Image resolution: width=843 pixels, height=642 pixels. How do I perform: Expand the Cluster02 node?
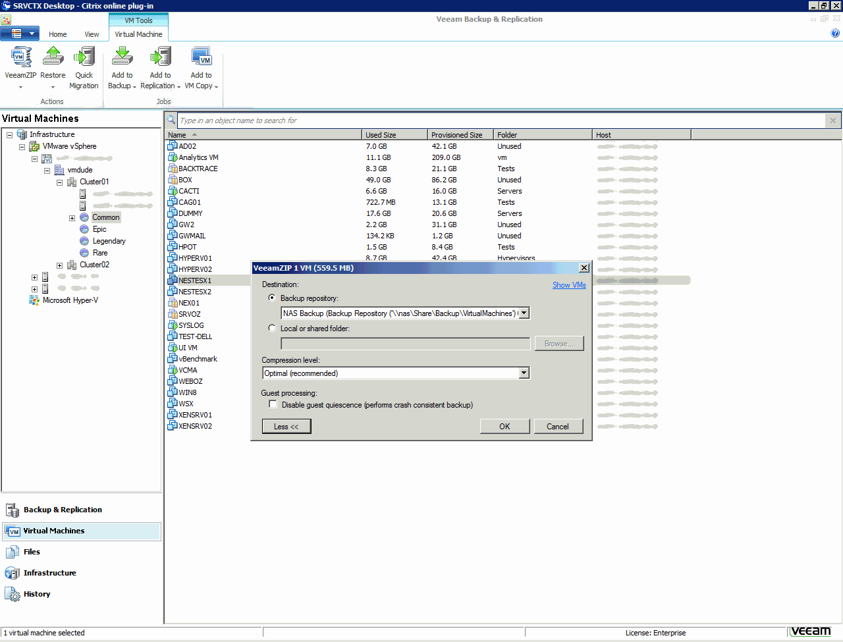[59, 265]
